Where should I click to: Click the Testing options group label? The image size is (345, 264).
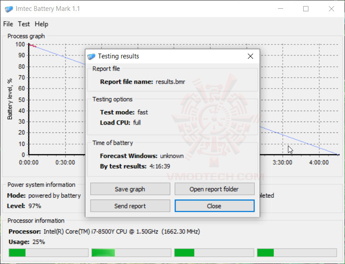112,99
